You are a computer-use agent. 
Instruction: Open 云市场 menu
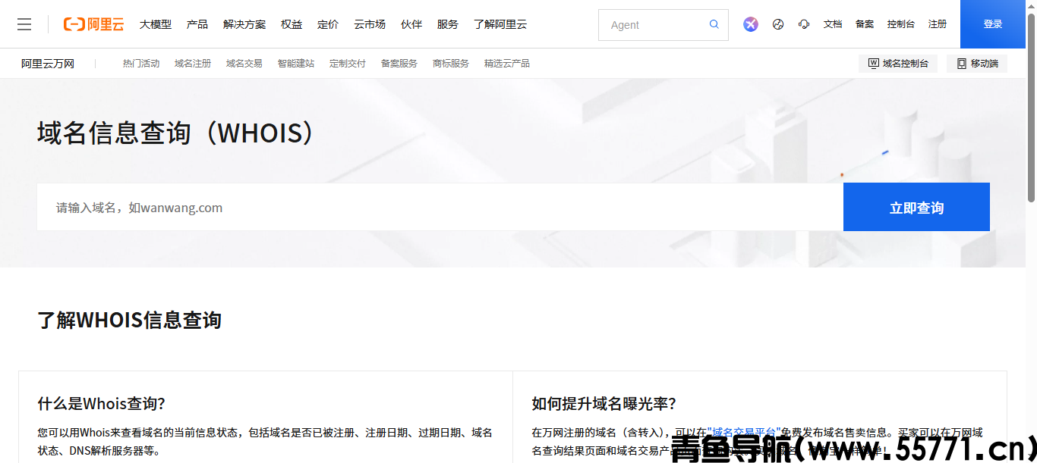(370, 24)
